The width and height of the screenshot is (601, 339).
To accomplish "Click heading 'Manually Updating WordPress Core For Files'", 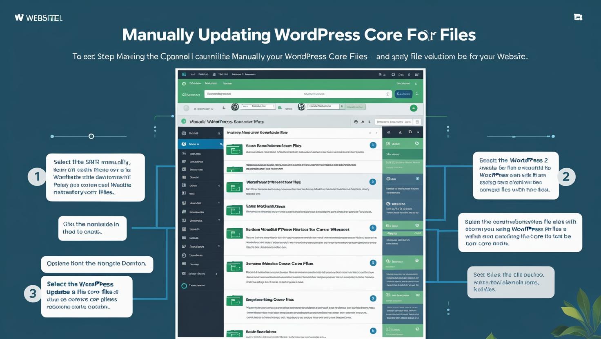I will coord(299,35).
